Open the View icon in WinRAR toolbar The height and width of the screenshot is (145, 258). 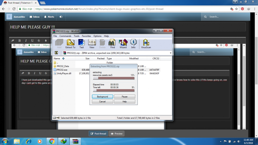[x=92, y=44]
